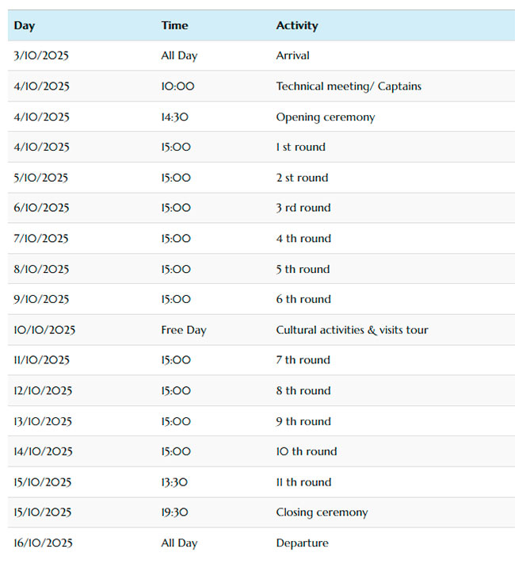Select the Opening ceremony cell
Viewport: 515px width, 564px height.
(325, 117)
